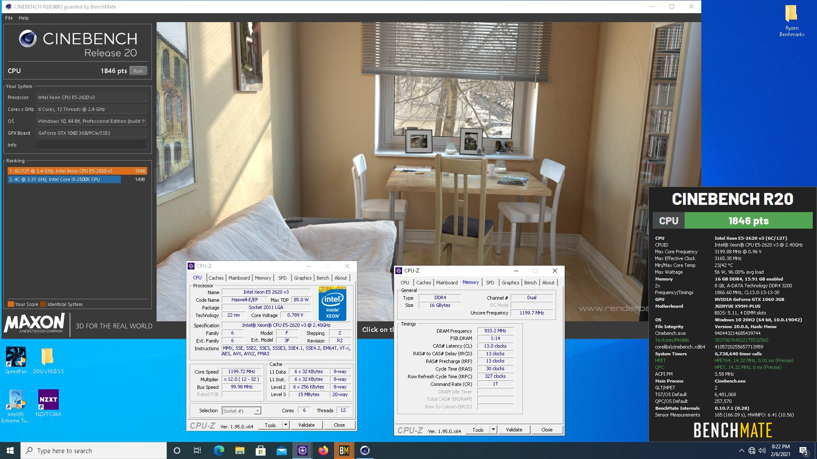Expand Tools dropdown arrow in left CPU-Z

[x=286, y=425]
